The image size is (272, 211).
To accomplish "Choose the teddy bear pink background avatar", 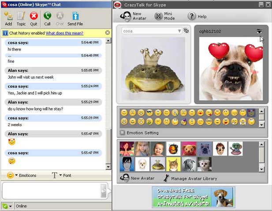I will pos(189,149).
